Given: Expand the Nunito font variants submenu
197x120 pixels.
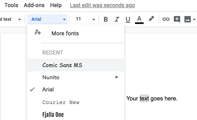Looking at the screenshot, I should (117, 77).
